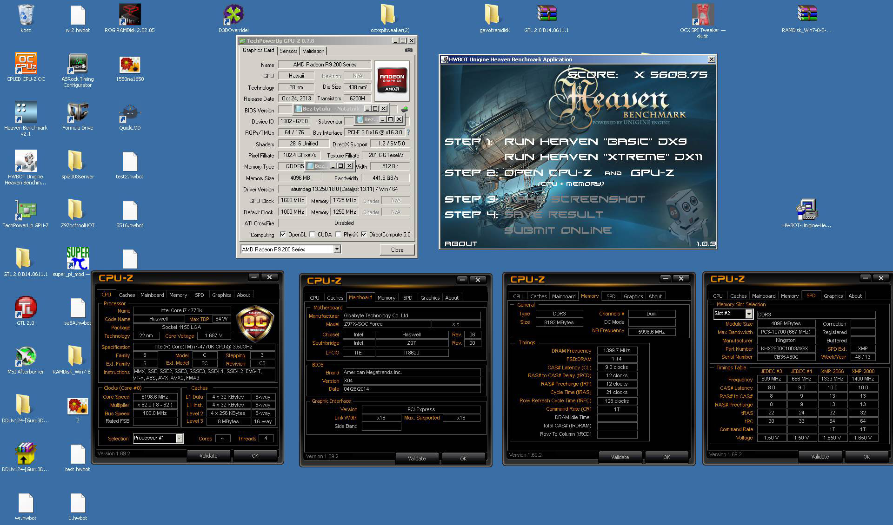Screen dimensions: 893x525
Task: Expand the Slot #2 memory slot dropdown
Action: point(748,314)
